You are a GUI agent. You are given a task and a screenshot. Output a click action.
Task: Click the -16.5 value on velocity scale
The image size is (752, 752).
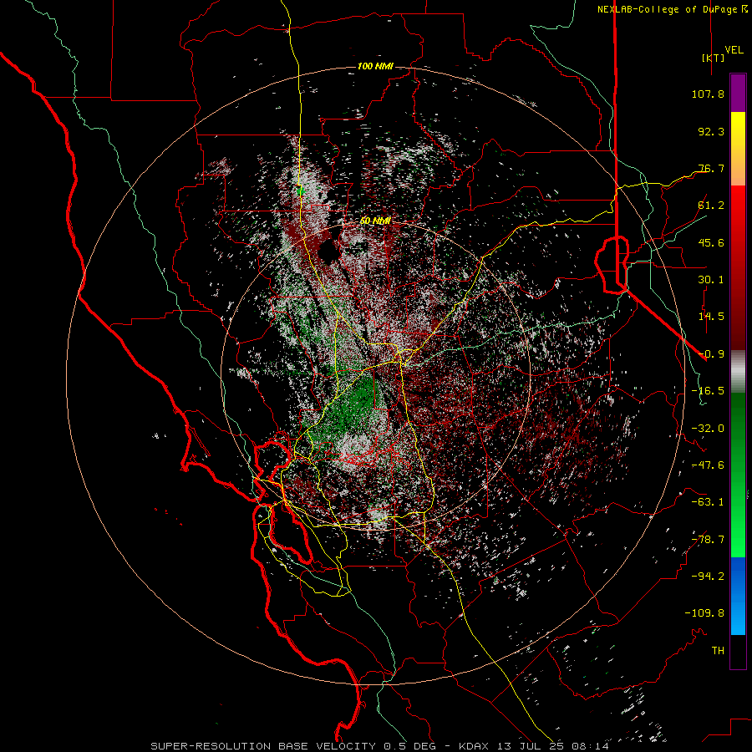click(708, 391)
